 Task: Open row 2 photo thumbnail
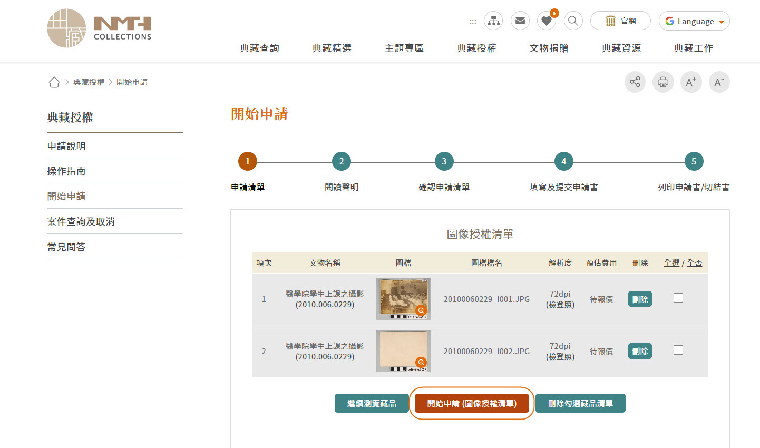[403, 351]
